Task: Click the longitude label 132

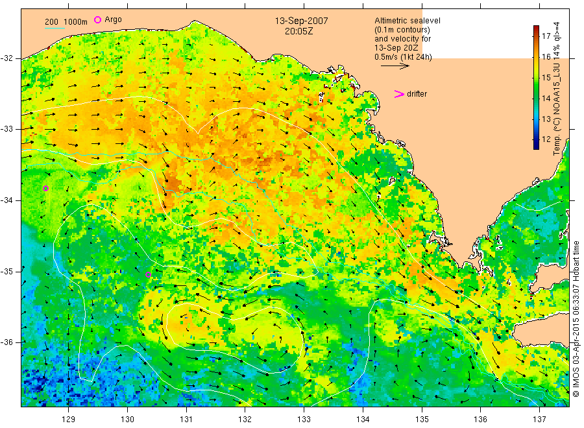Action: 245,420
